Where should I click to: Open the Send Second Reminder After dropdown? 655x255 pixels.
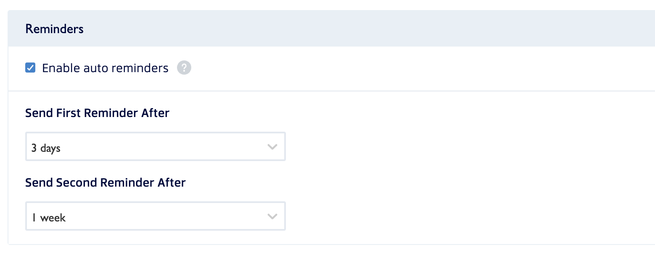(x=156, y=216)
